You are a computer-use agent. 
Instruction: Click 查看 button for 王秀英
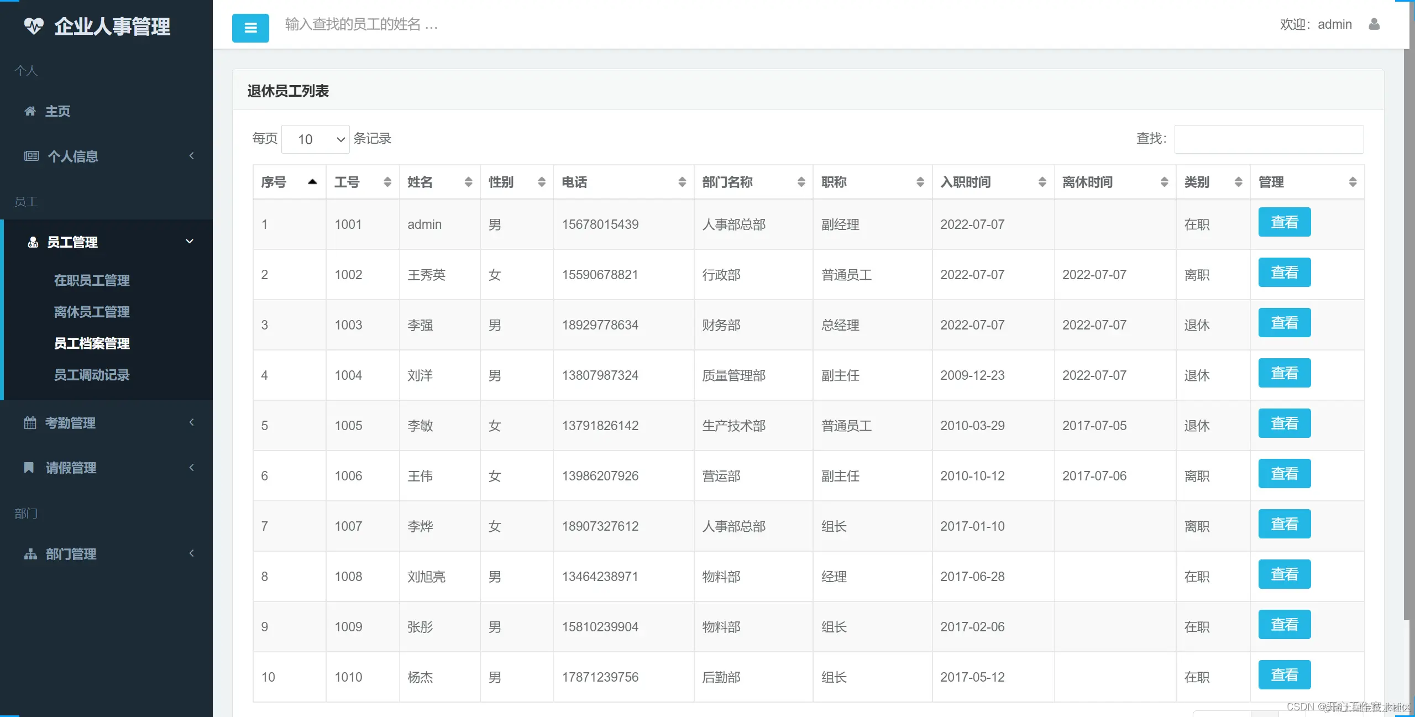pos(1284,273)
